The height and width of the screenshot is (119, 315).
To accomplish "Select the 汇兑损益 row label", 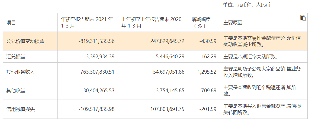I will tap(16, 57).
